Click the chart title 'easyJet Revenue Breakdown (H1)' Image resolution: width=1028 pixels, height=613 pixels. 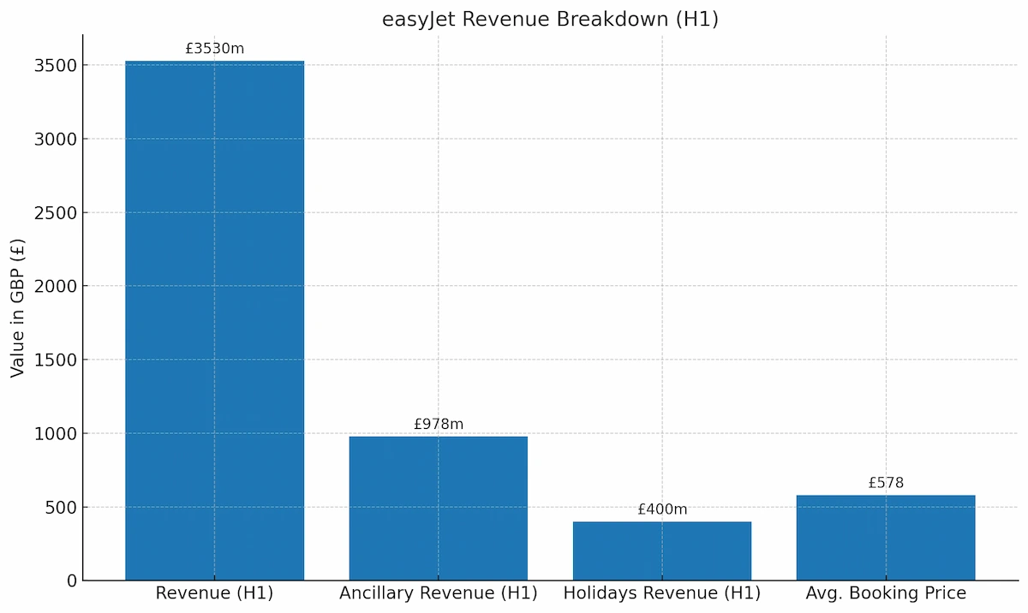coord(550,20)
